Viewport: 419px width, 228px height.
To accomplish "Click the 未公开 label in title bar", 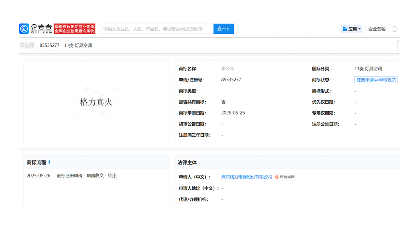I will point(27,45).
